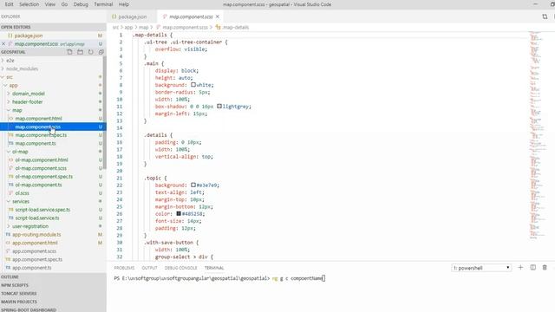Open package.json in Open Editors list
The width and height of the screenshot is (555, 312).
[29, 36]
